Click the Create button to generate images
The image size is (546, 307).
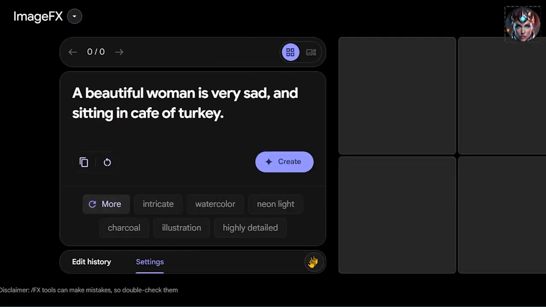pyautogui.click(x=284, y=162)
